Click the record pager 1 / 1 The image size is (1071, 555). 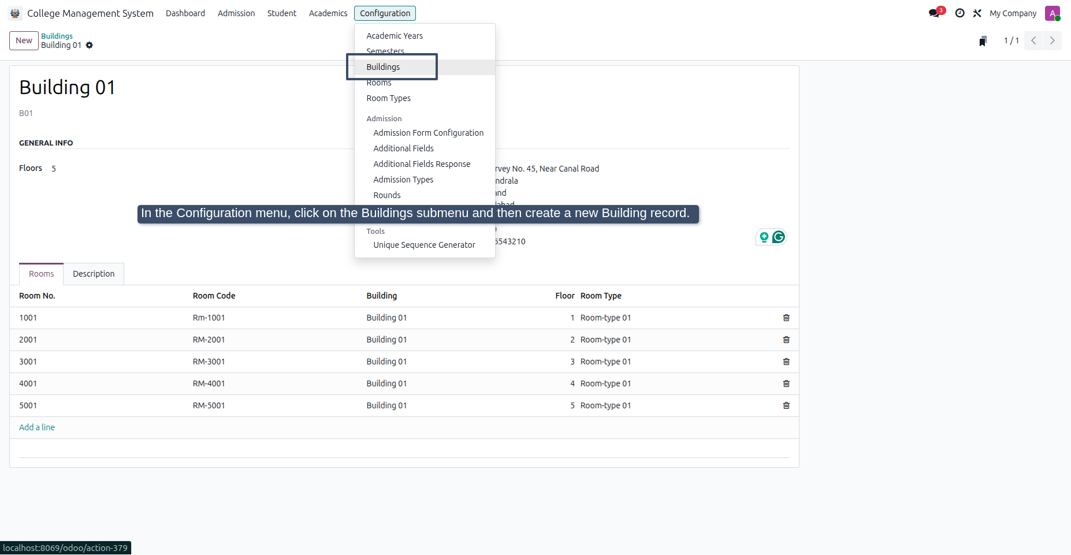(1011, 40)
